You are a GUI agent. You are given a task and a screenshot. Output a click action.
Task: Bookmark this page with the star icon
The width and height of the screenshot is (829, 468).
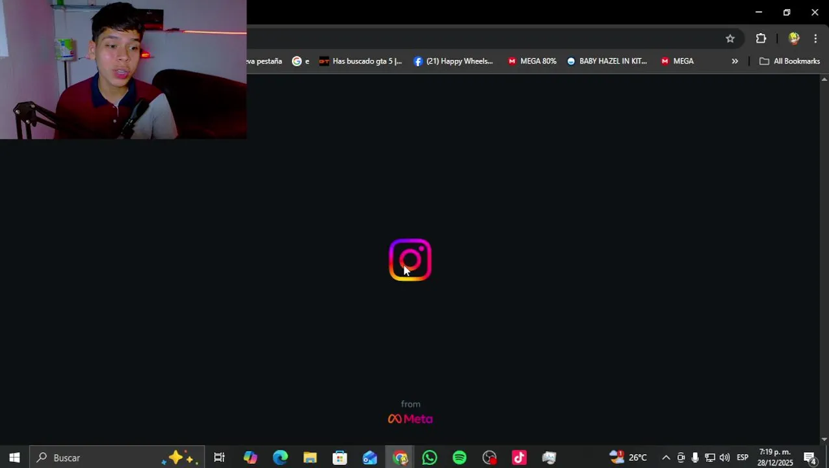point(730,38)
